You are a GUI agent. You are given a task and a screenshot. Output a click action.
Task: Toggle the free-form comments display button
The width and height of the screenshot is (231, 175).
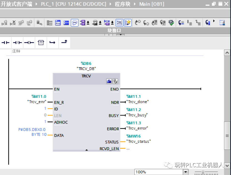[75, 23]
